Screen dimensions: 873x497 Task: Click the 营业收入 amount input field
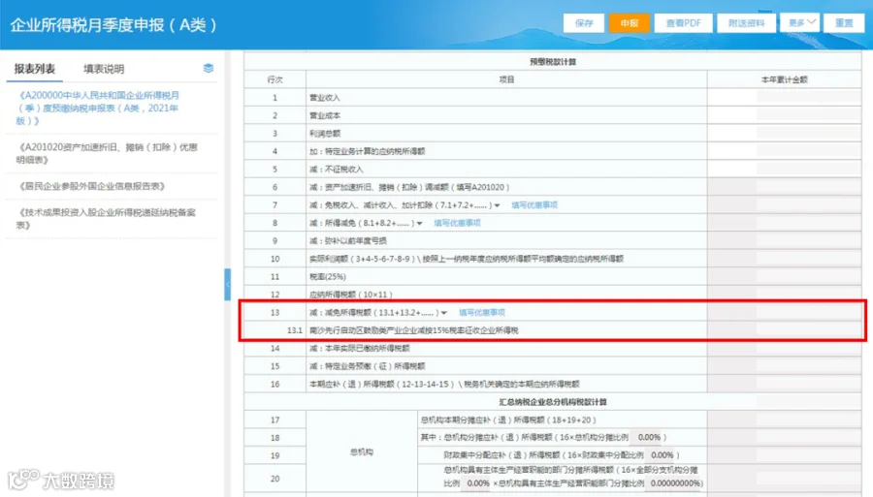(784, 97)
